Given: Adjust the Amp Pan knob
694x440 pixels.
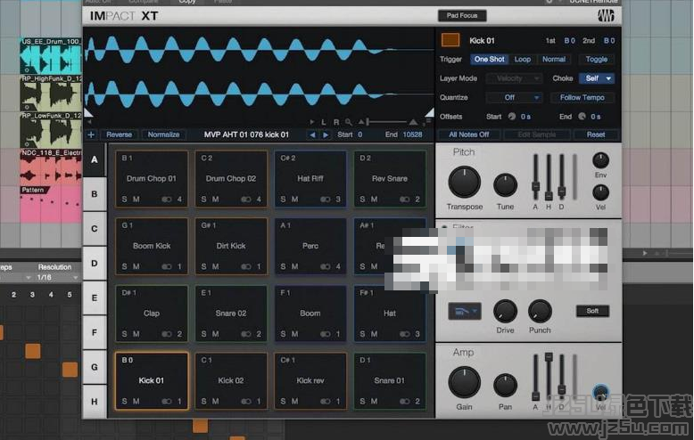Looking at the screenshot, I should (505, 385).
